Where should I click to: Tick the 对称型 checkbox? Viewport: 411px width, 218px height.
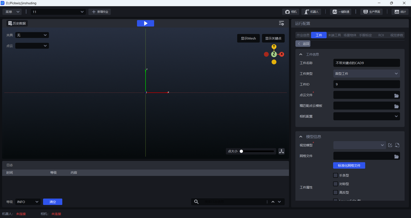pyautogui.click(x=336, y=184)
